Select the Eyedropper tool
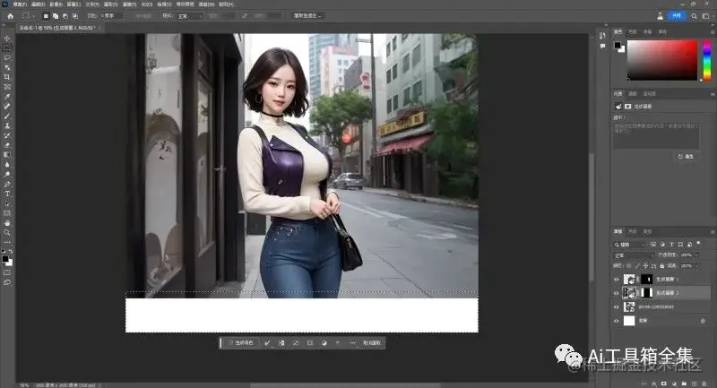The height and width of the screenshot is (388, 717). point(7,97)
